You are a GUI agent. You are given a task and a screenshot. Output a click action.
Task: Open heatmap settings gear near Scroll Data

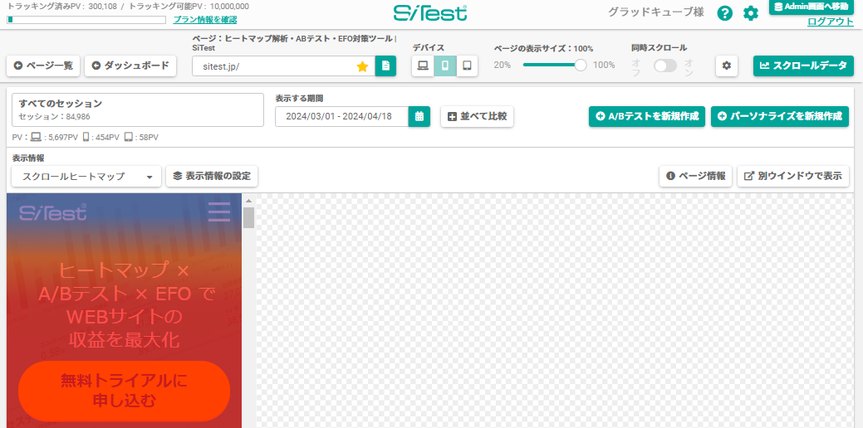727,66
